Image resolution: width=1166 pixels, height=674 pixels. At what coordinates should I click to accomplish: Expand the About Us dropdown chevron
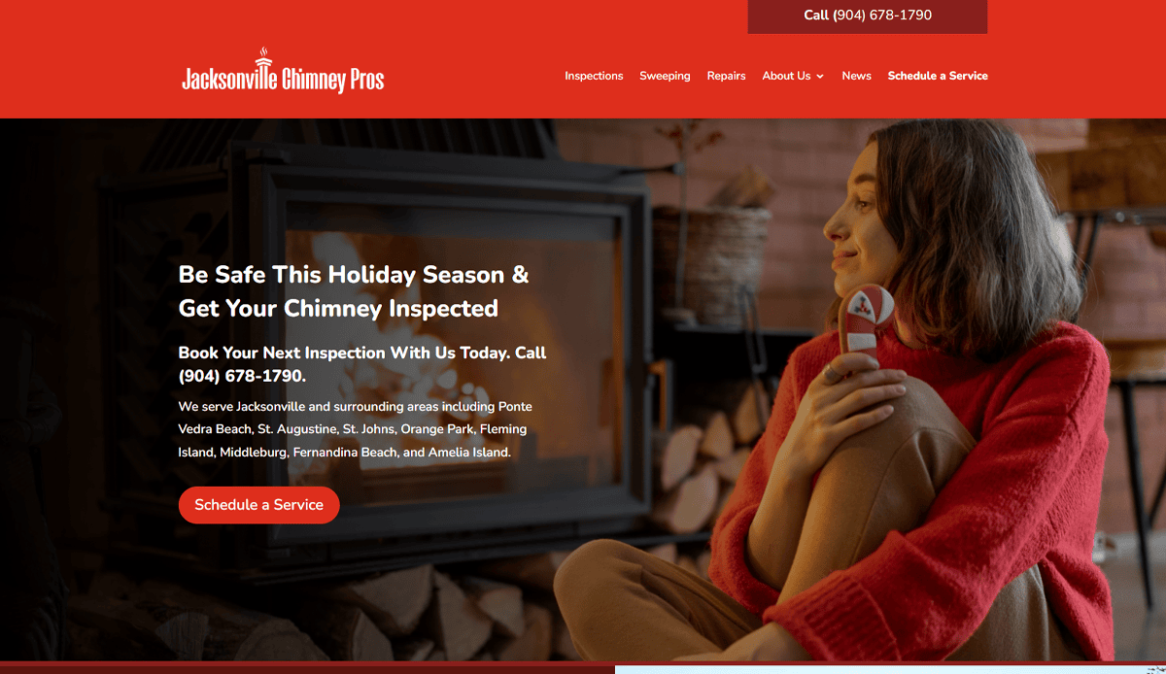point(820,76)
